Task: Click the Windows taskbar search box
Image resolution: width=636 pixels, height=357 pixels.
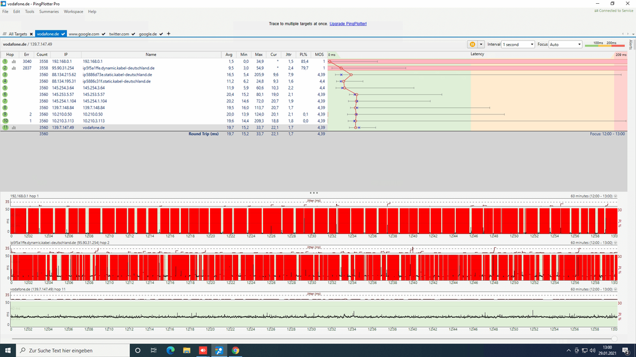Action: point(73,351)
